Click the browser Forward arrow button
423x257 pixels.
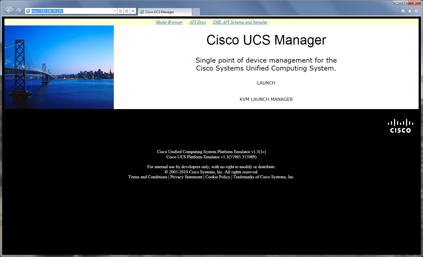(19, 11)
